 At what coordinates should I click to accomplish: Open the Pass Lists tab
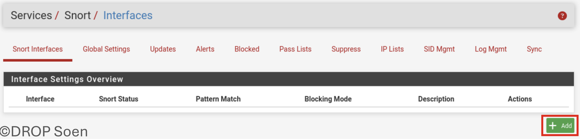point(295,49)
